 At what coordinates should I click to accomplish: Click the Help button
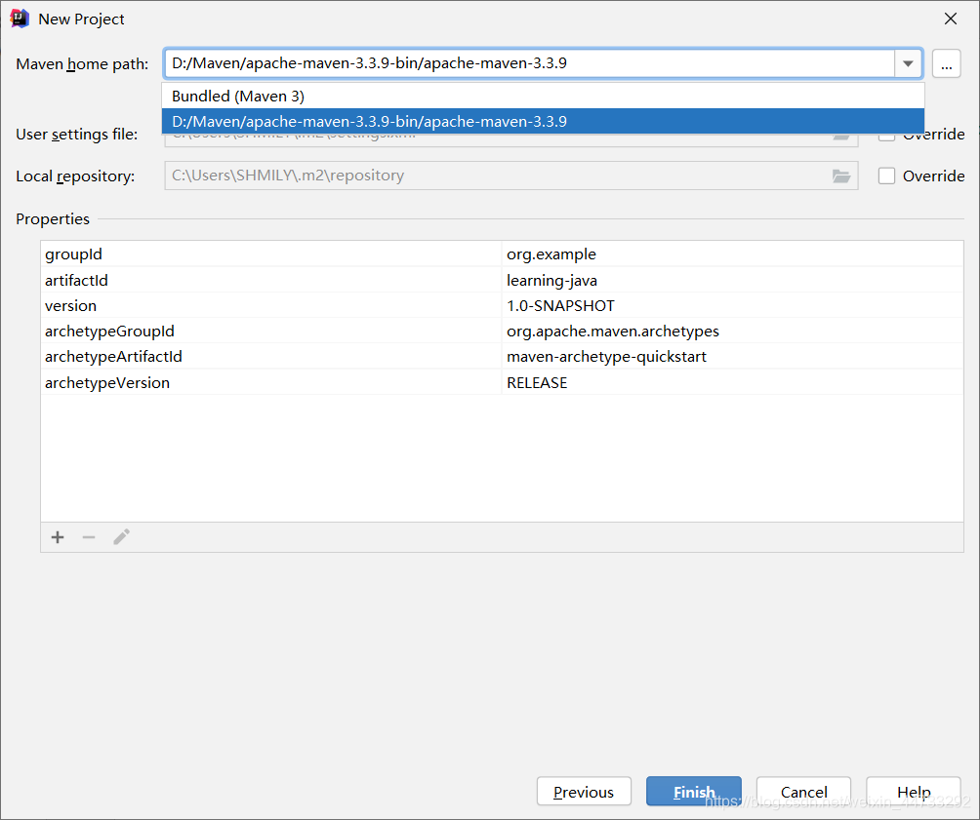pos(913,792)
